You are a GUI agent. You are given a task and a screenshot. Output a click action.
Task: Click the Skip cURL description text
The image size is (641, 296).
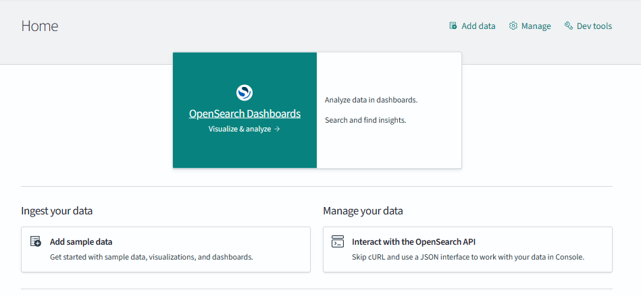point(467,257)
